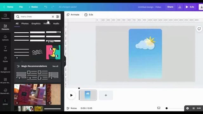The width and height of the screenshot is (203, 114).
Task: Open the Background sidebar panel
Action: coord(5,70)
